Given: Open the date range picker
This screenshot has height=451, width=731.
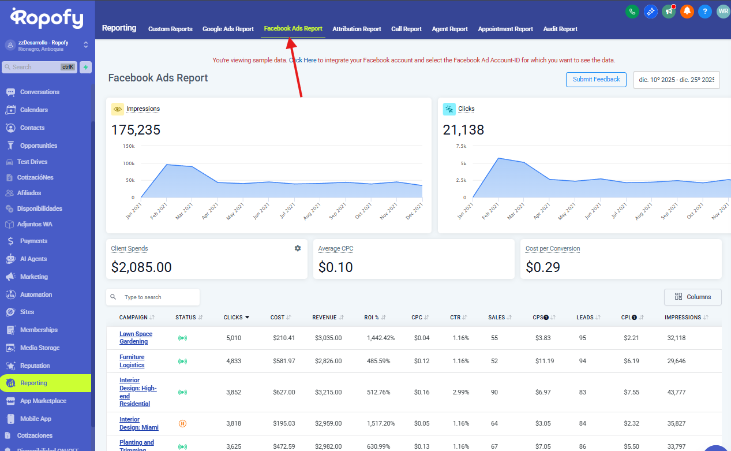Looking at the screenshot, I should click(x=676, y=80).
